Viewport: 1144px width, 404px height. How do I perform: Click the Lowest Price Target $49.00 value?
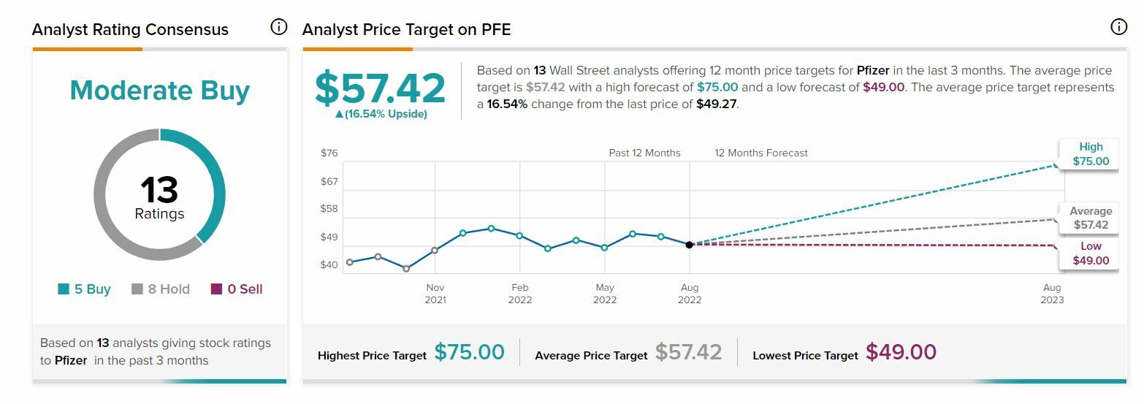pos(901,352)
